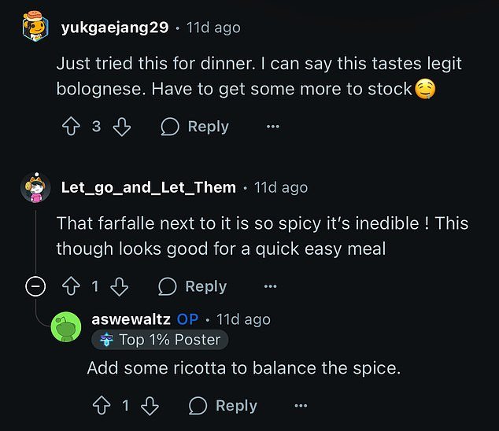
Task: Reply to Let_go_and_Let_Them's comment
Action: point(192,286)
